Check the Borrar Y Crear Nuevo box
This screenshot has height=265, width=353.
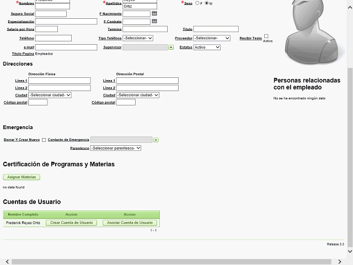(44, 140)
